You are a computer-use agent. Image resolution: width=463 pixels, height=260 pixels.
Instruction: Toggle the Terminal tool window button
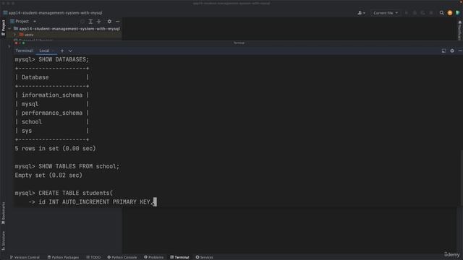[x=179, y=257]
